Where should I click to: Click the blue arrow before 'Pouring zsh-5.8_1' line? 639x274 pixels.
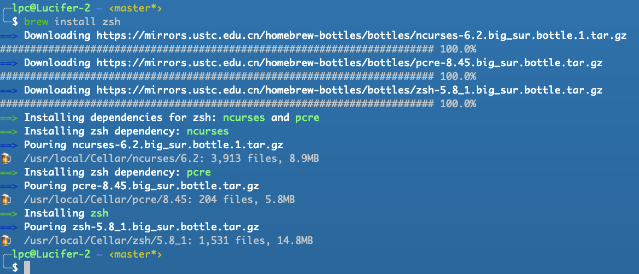(x=9, y=227)
